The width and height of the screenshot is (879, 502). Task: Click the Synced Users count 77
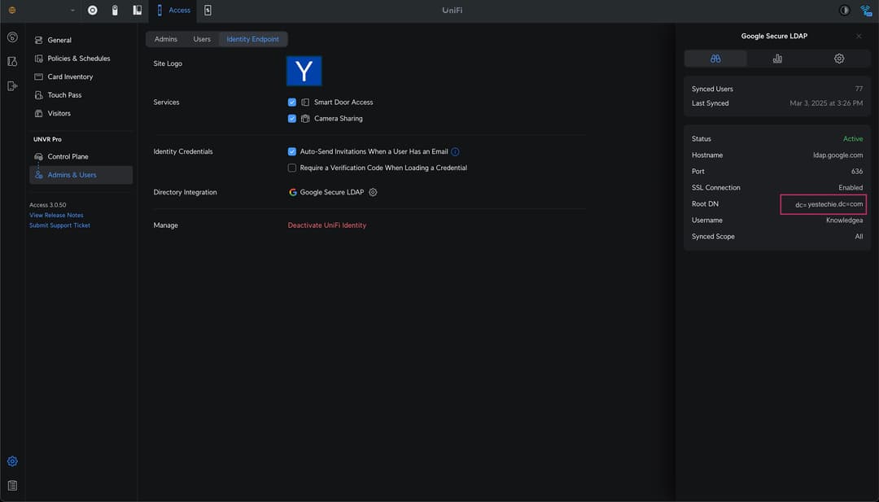[x=859, y=89]
